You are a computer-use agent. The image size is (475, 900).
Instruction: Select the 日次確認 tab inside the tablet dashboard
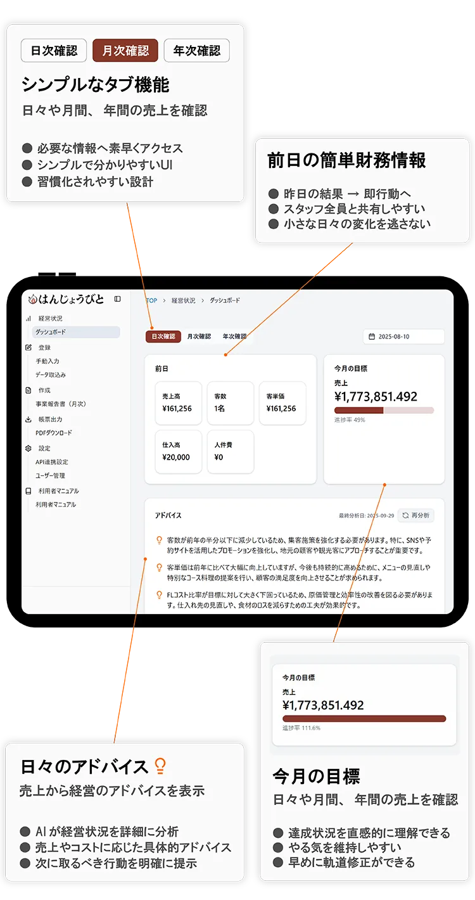[x=163, y=337]
